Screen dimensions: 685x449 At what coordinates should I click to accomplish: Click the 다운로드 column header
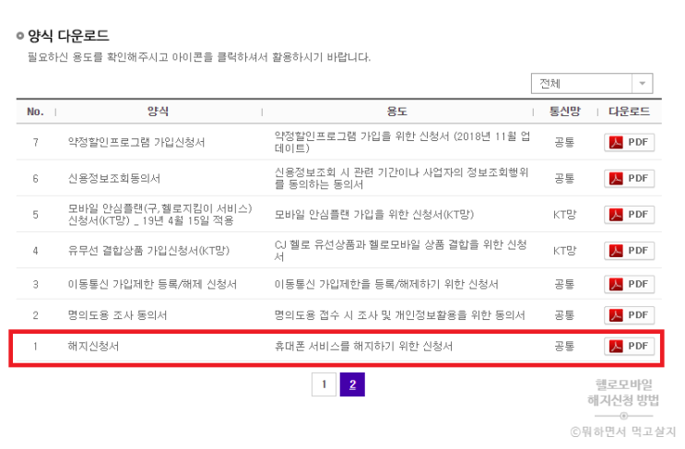[629, 112]
